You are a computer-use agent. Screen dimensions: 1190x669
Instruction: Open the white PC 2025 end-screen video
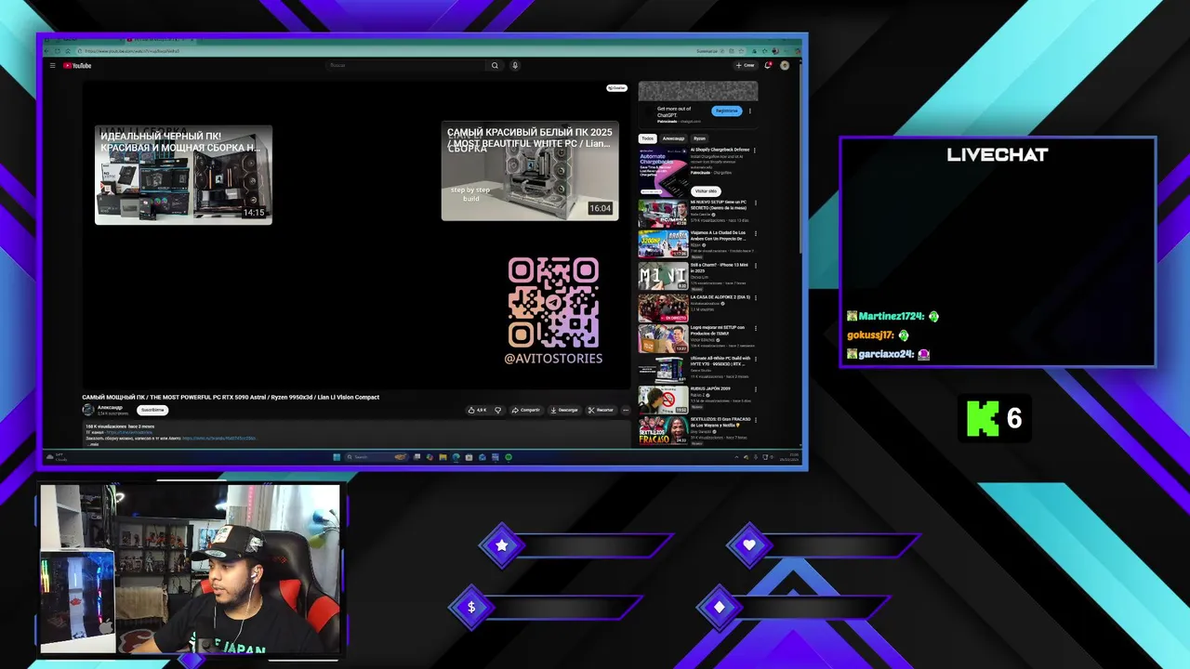click(530, 171)
